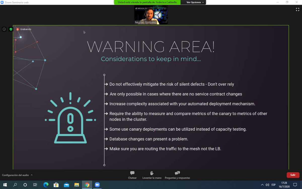Screen dimensions: 302x189
Task: Click the 'WARNING AREA!' slide heading
Action: click(x=151, y=47)
